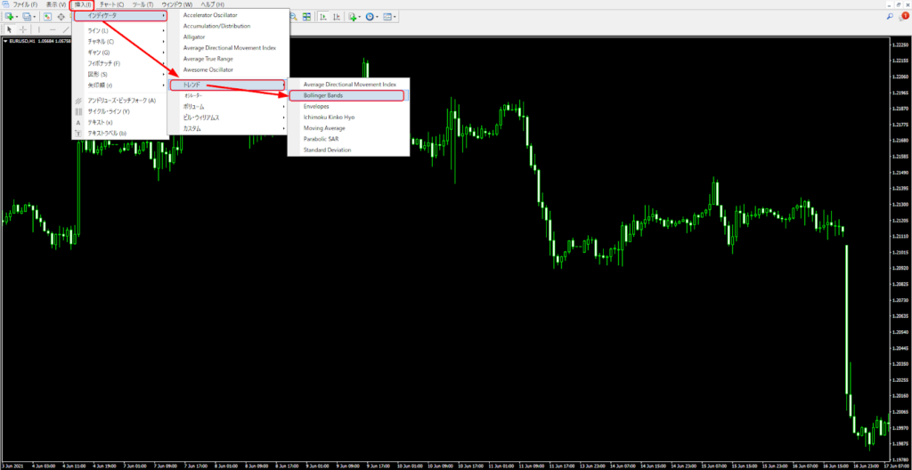Select the サイクル・ライン (Y) entry
912x470 pixels.
[108, 111]
